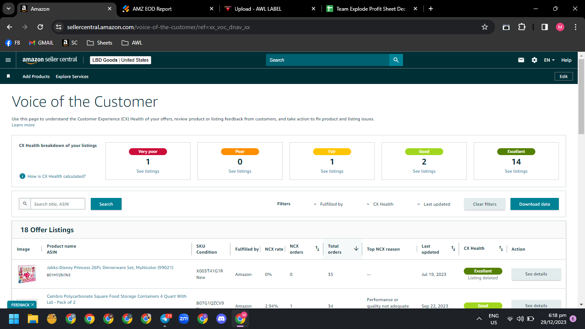Click the magnifier button beside the top search bar
This screenshot has height=329, width=585.
point(396,60)
